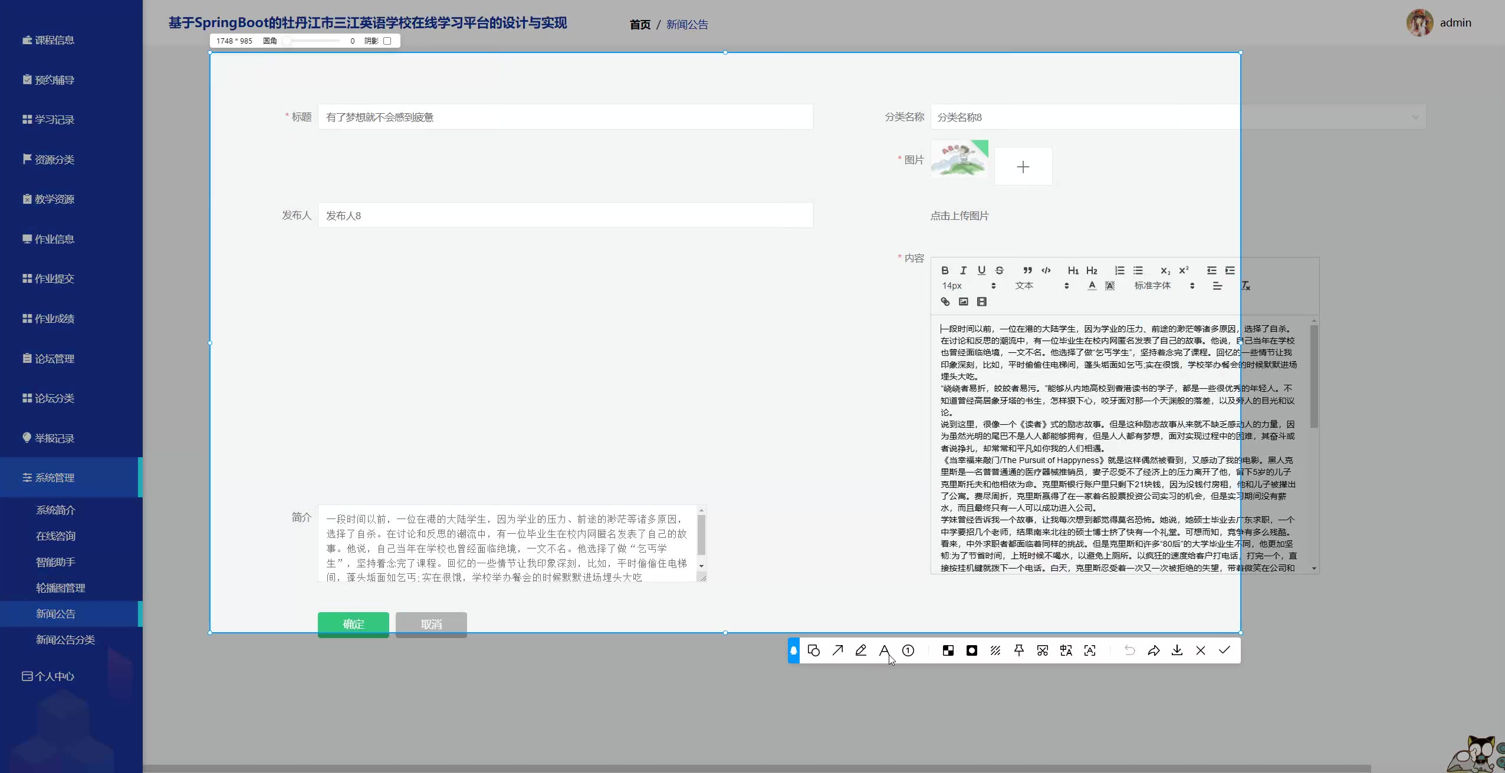Open 课程信息 in the sidebar

point(54,40)
